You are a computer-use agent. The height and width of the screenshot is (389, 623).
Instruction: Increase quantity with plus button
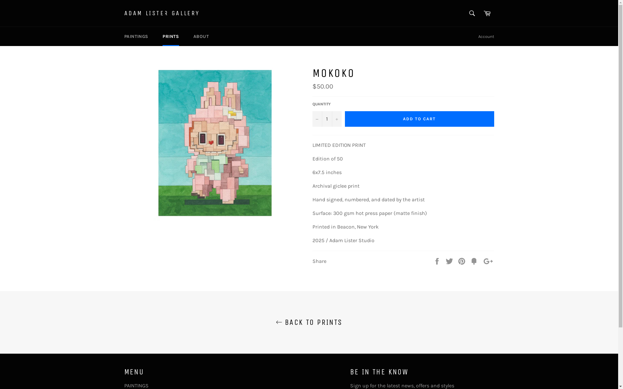tap(336, 119)
